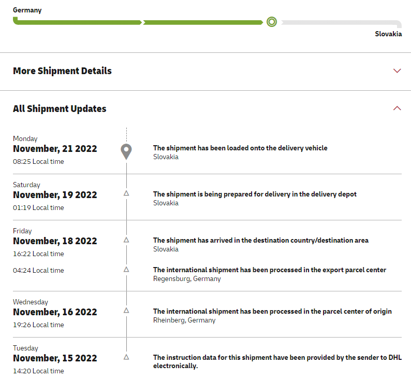
Task: Click first green segment of progress bar
Action: click(78, 22)
